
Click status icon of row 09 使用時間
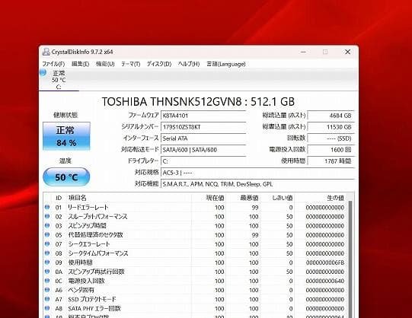(47, 262)
